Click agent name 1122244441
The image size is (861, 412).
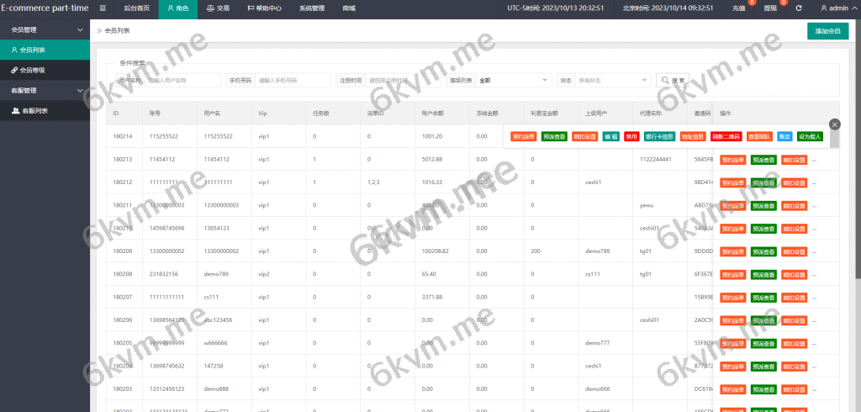656,159
